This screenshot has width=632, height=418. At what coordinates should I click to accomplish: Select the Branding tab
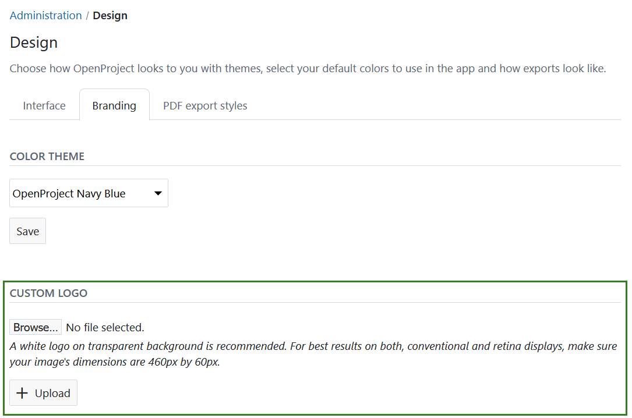(114, 105)
